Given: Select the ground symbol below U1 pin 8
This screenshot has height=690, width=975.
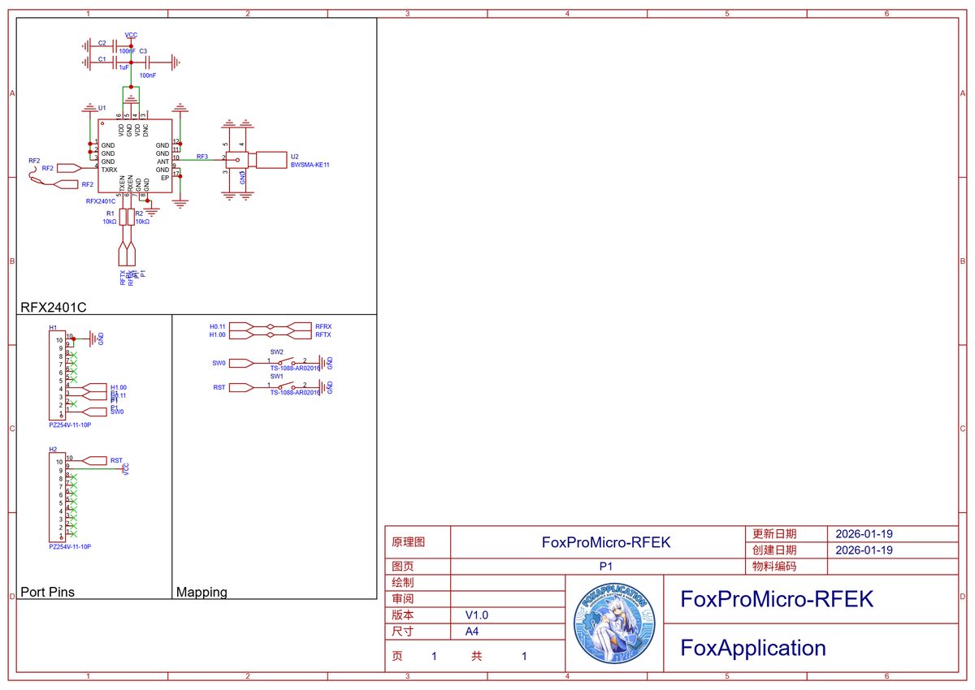Looking at the screenshot, I should (x=152, y=212).
